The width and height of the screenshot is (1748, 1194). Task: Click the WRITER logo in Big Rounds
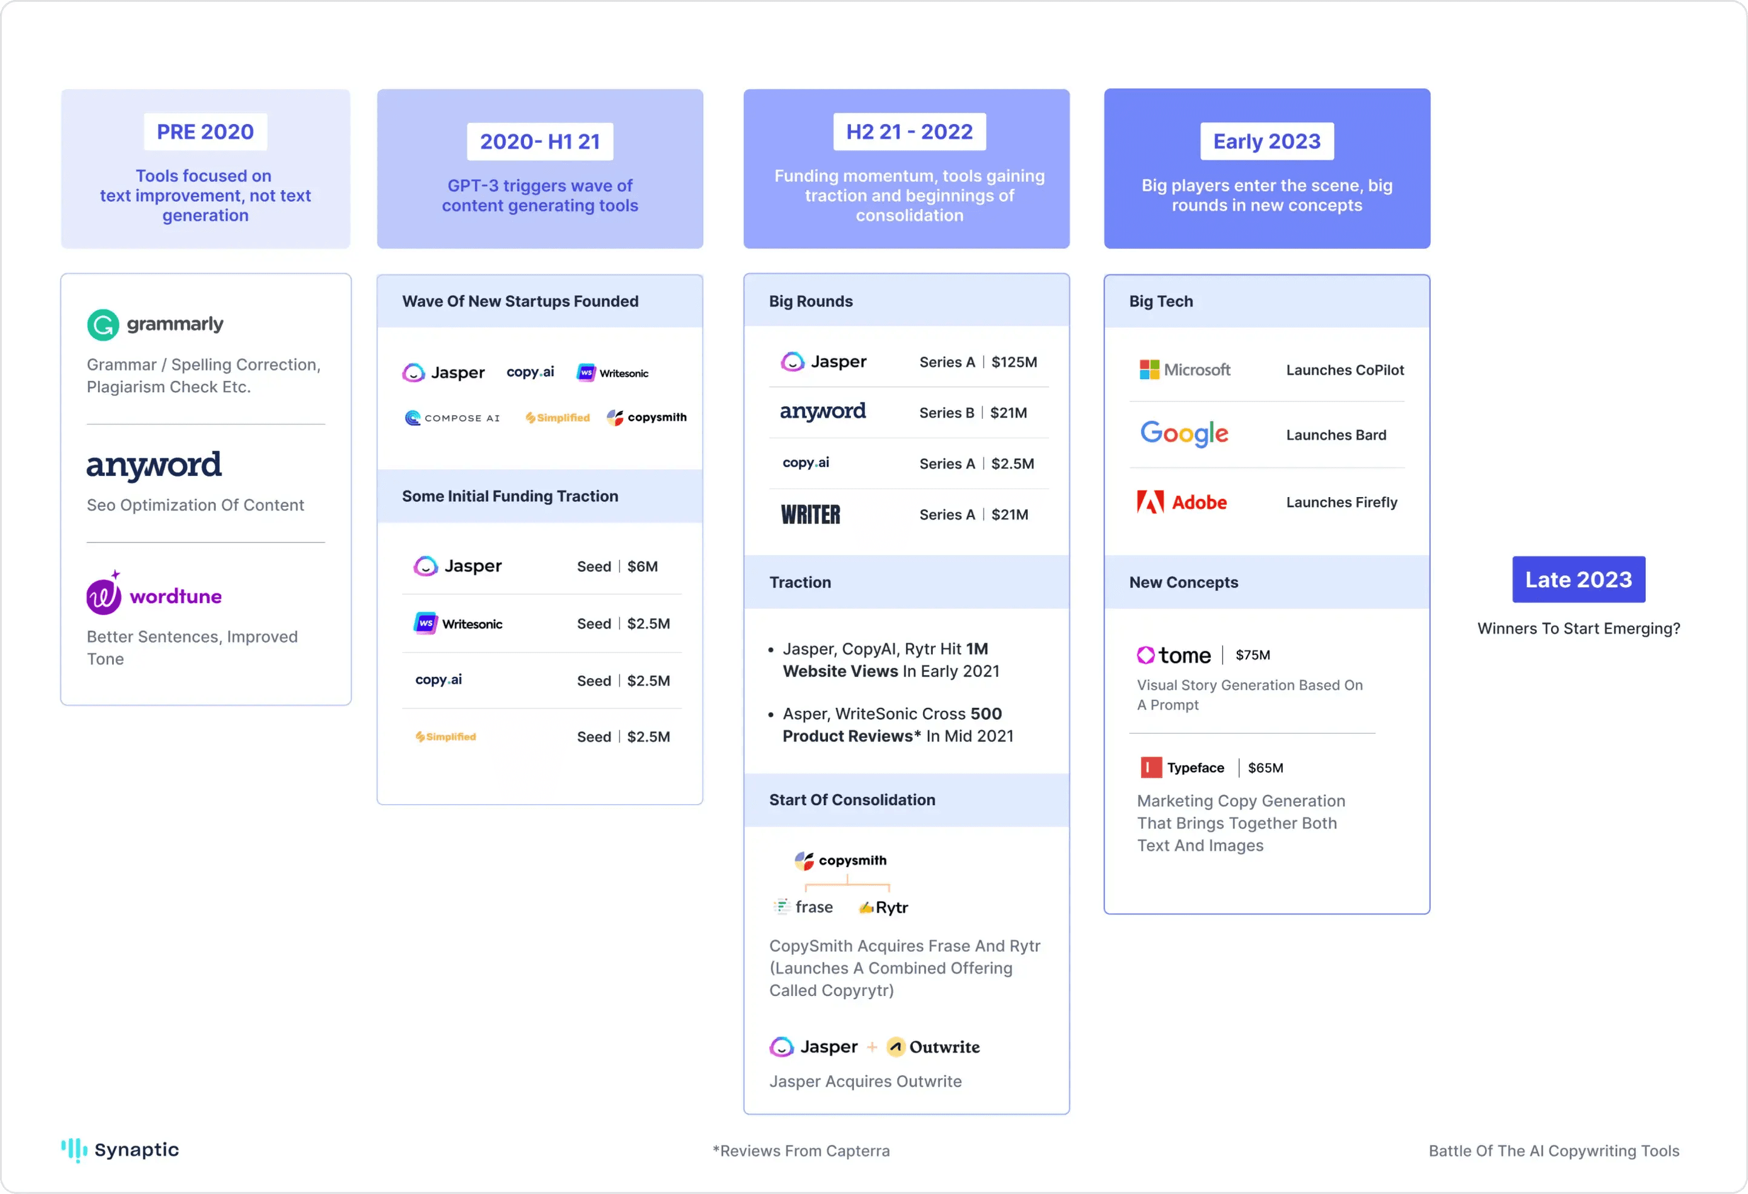(x=810, y=515)
